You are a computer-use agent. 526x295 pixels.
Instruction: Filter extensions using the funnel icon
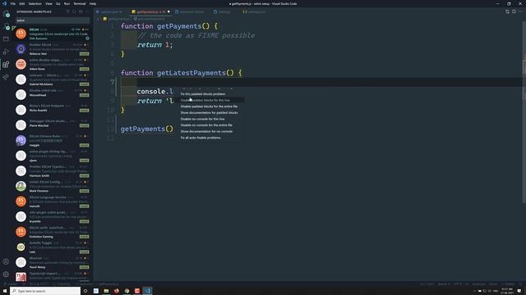(67, 11)
